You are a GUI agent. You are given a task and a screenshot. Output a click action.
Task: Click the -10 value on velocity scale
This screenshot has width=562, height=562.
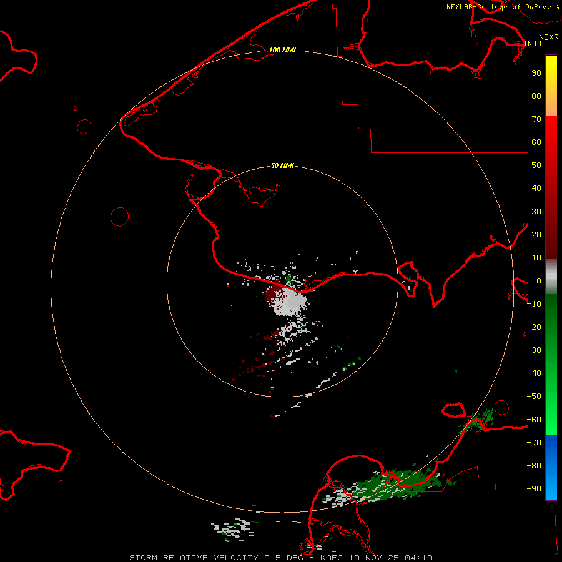(x=534, y=304)
